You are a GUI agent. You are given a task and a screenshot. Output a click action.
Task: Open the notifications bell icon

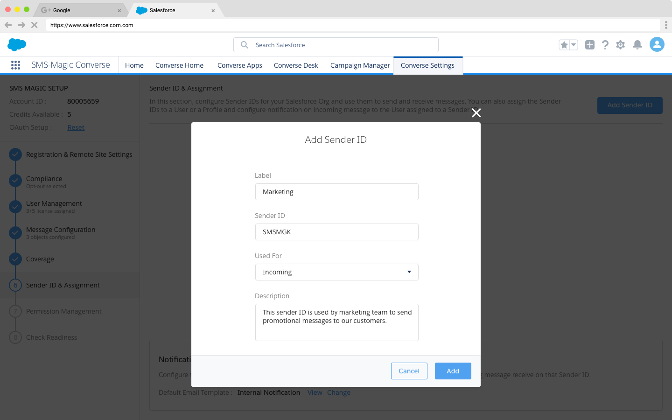(637, 45)
